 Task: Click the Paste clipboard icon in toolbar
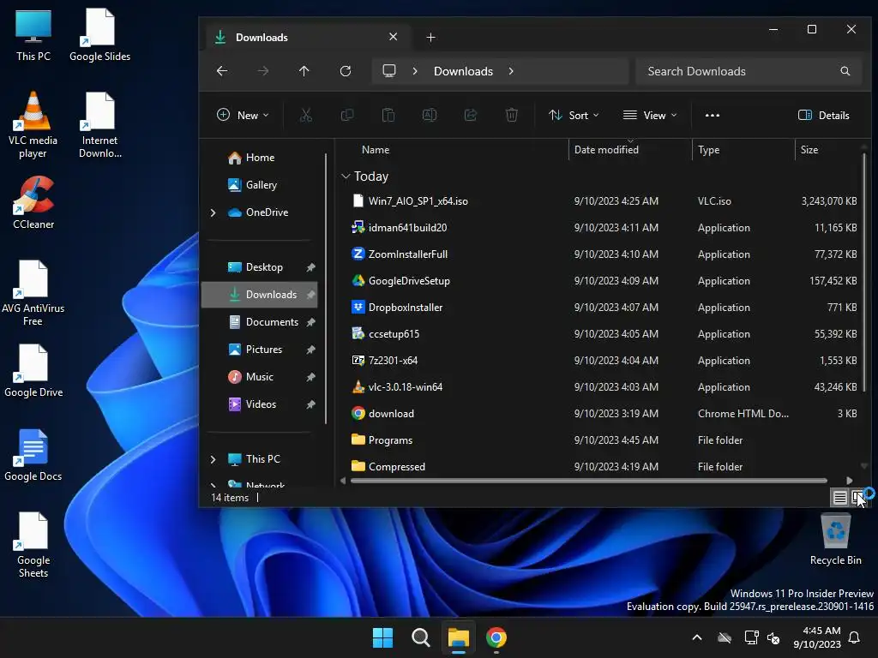click(388, 116)
